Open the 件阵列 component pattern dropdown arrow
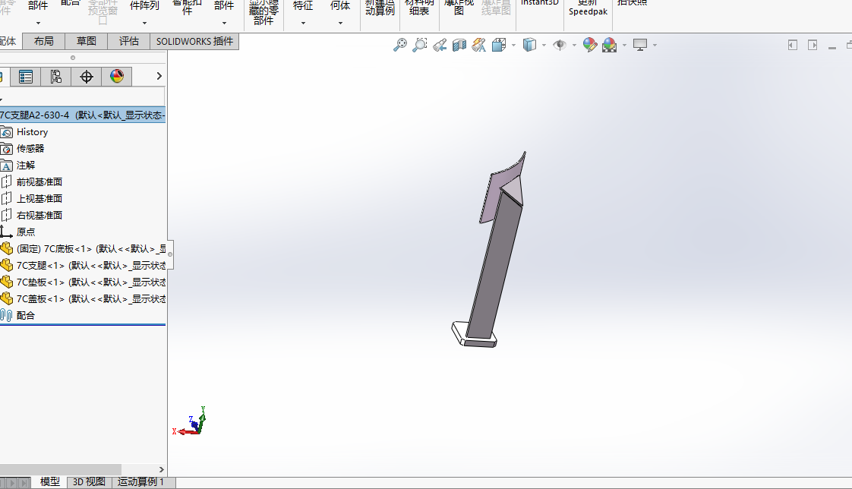 coord(144,24)
